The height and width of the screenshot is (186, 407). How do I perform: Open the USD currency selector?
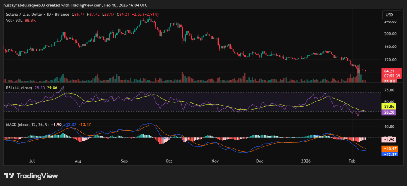389,15
